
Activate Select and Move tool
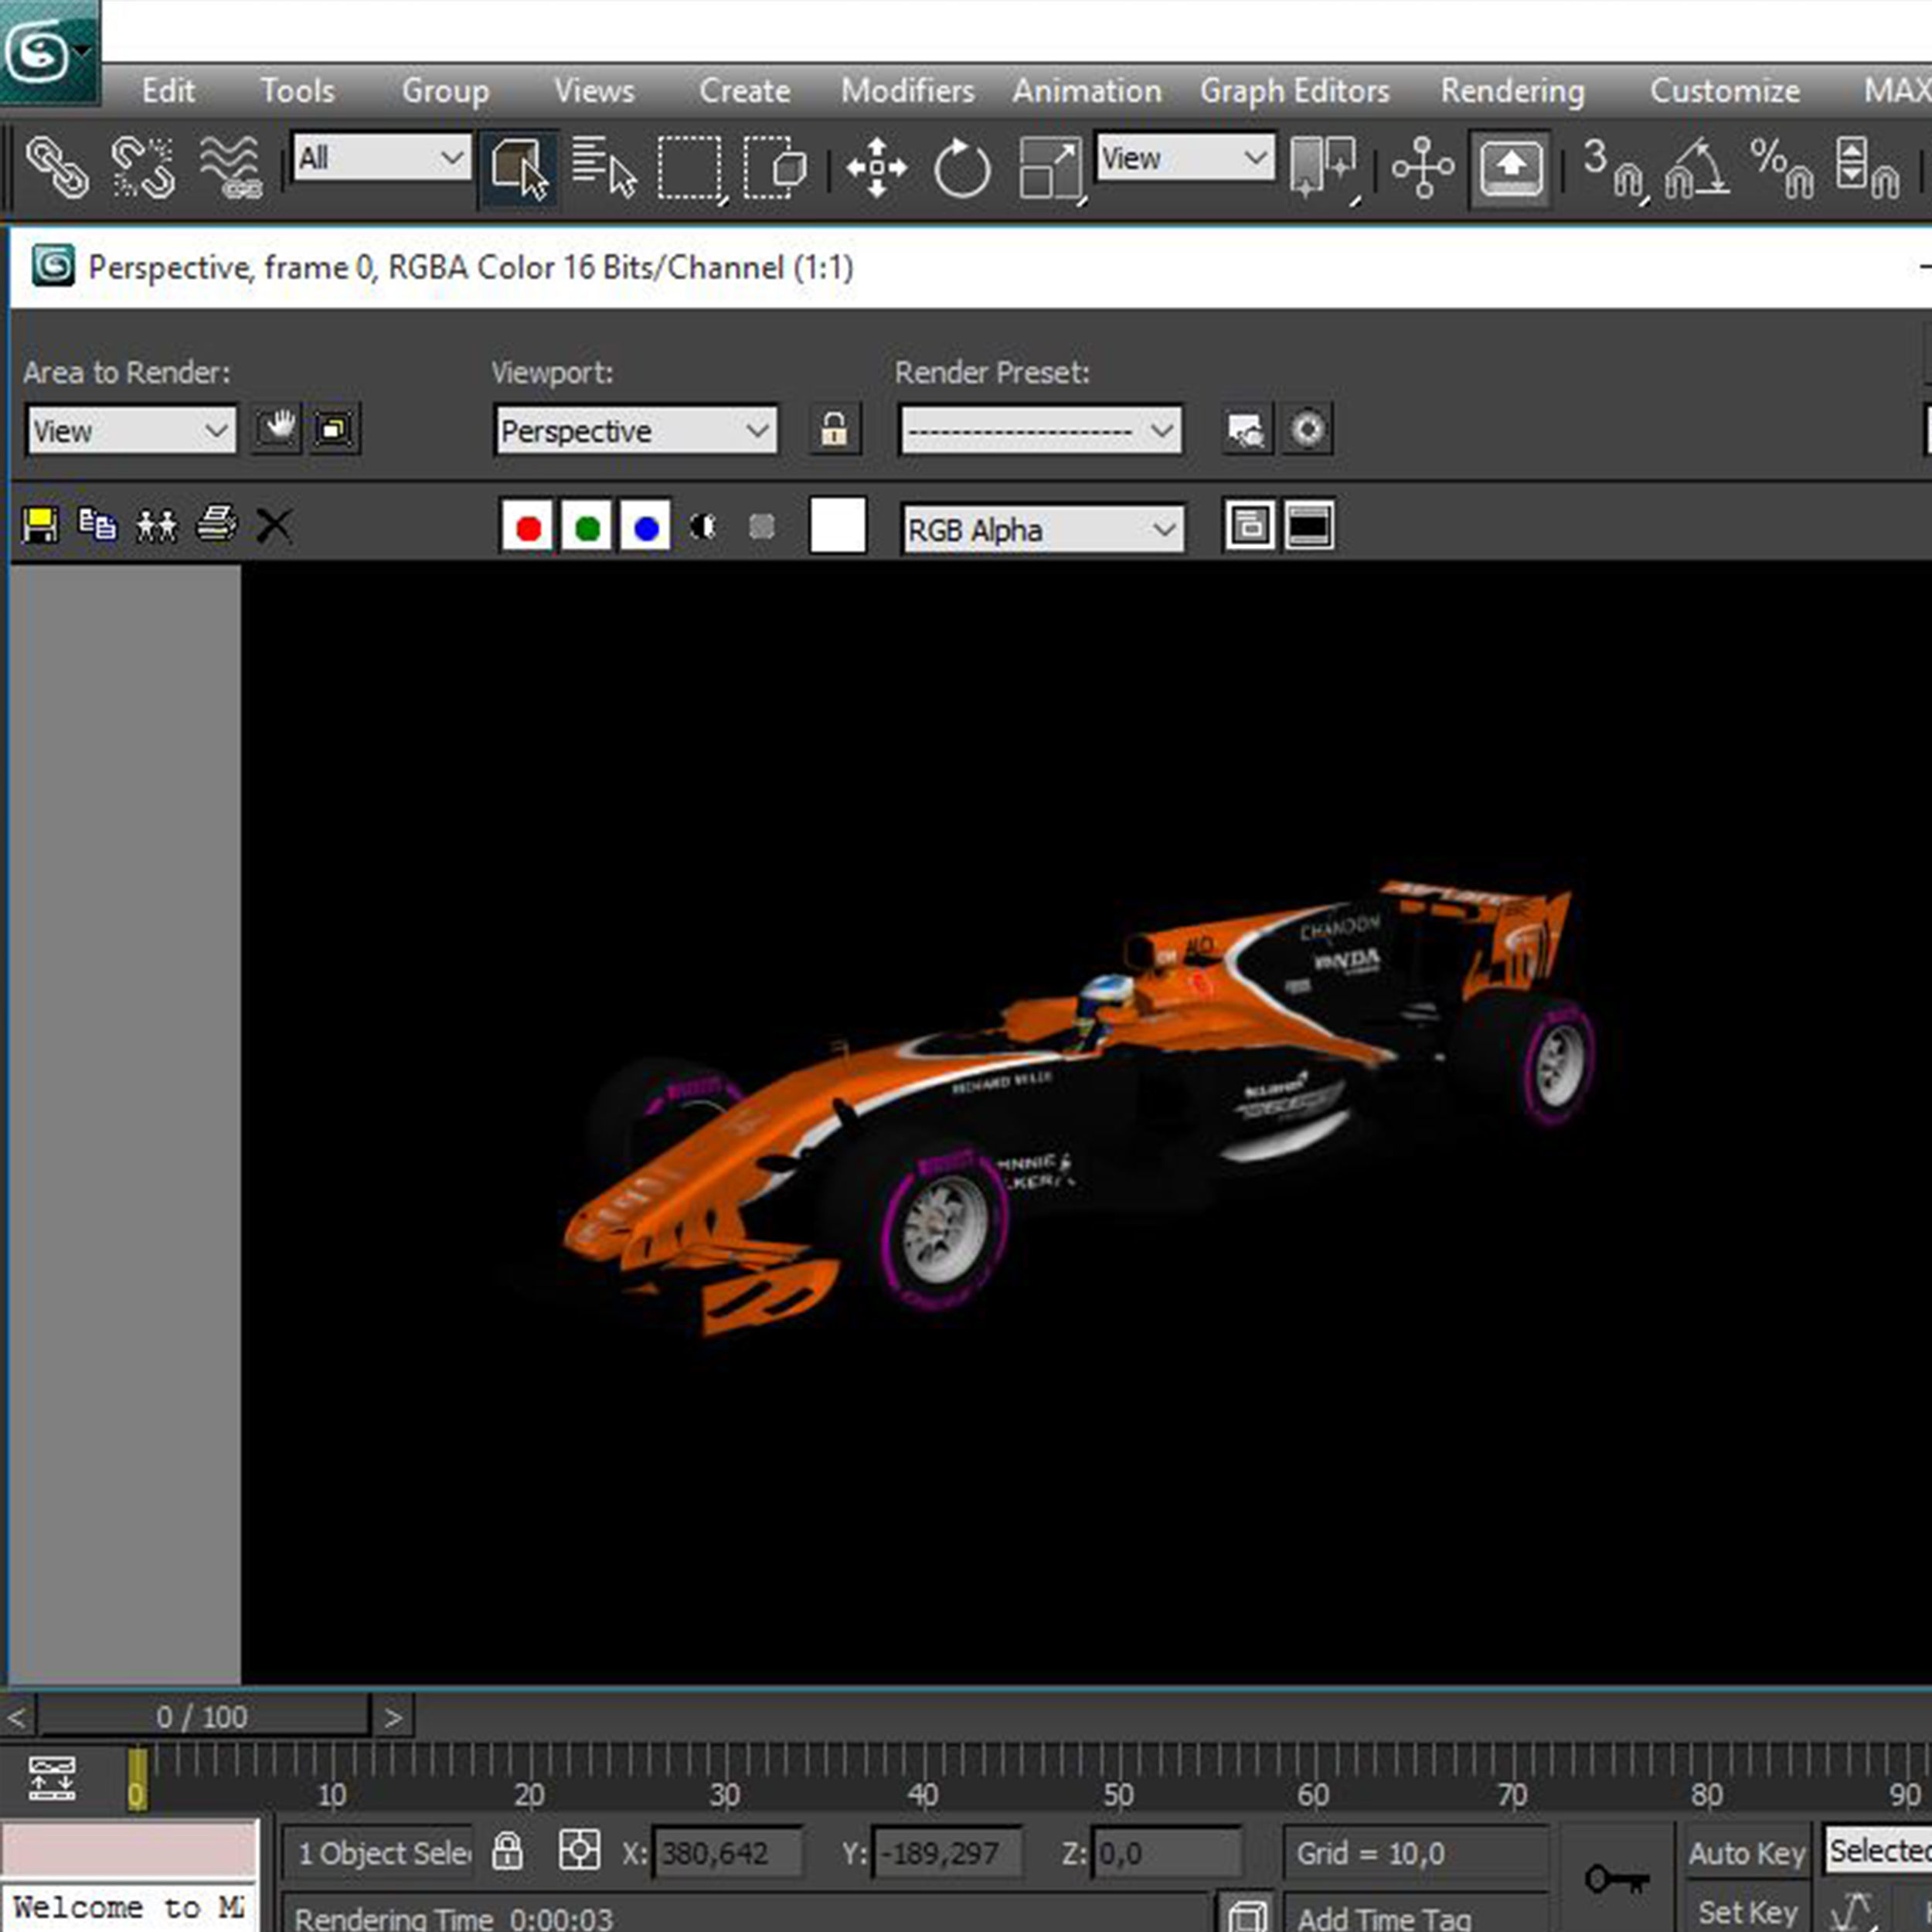coord(876,167)
